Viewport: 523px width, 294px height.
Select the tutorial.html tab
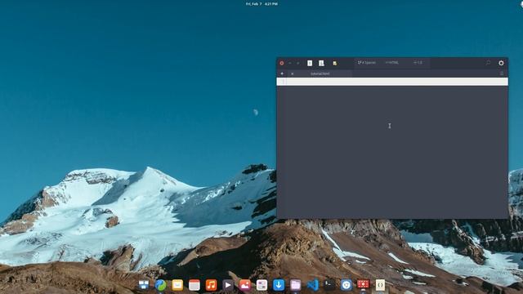(x=320, y=73)
